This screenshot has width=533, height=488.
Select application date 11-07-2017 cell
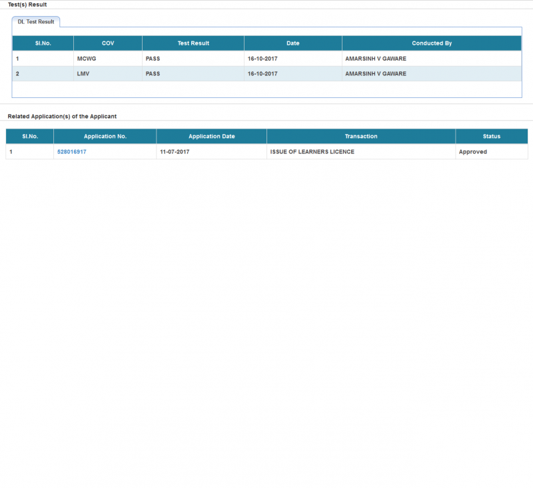(x=211, y=152)
